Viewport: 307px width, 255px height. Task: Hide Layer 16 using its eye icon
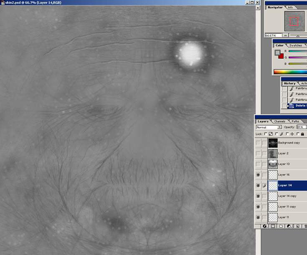click(258, 175)
